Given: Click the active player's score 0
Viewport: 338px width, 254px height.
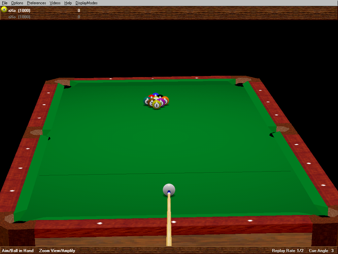Looking at the screenshot, I should coord(79,10).
